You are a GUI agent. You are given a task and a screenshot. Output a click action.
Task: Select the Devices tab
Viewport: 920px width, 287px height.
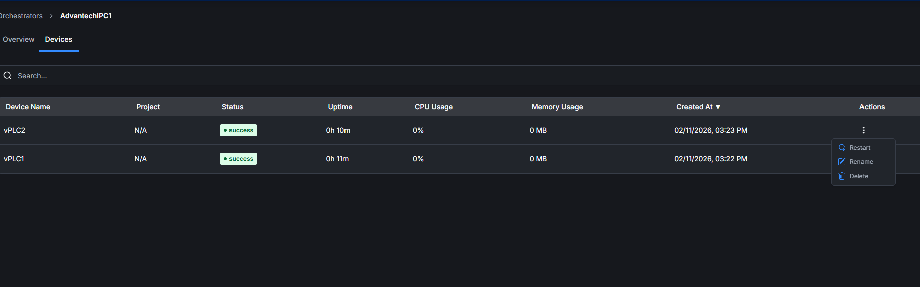[x=59, y=39]
